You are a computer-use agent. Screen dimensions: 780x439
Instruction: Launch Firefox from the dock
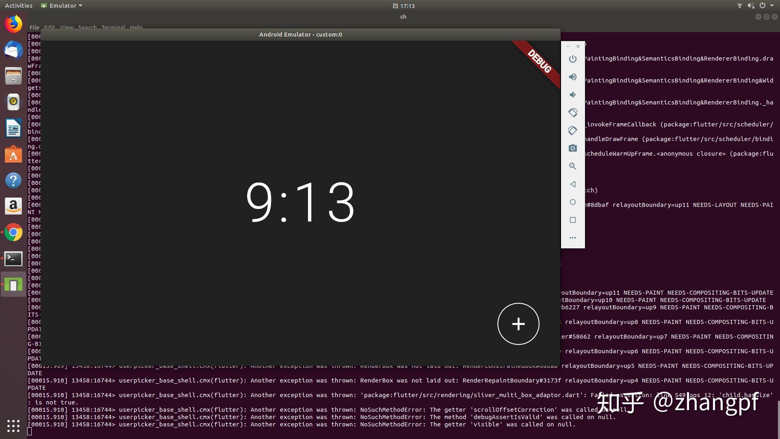[13, 24]
